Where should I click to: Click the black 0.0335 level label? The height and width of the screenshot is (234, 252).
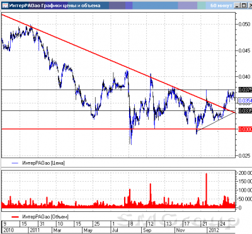pyautogui.click(x=245, y=111)
